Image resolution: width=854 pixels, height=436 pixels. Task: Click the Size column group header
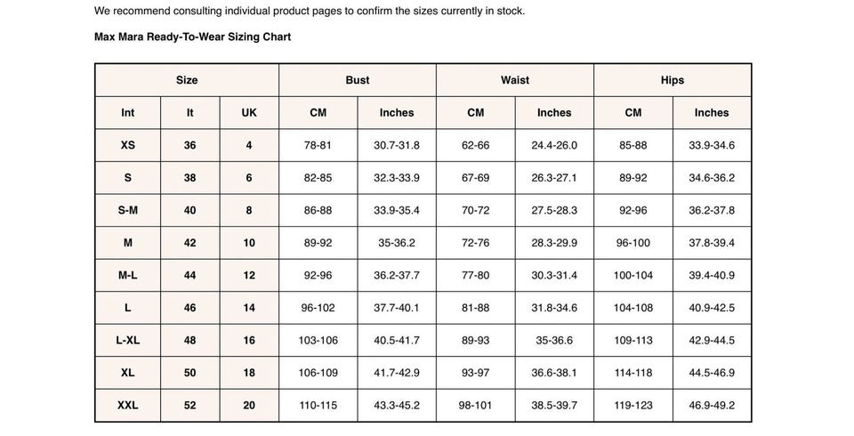187,80
